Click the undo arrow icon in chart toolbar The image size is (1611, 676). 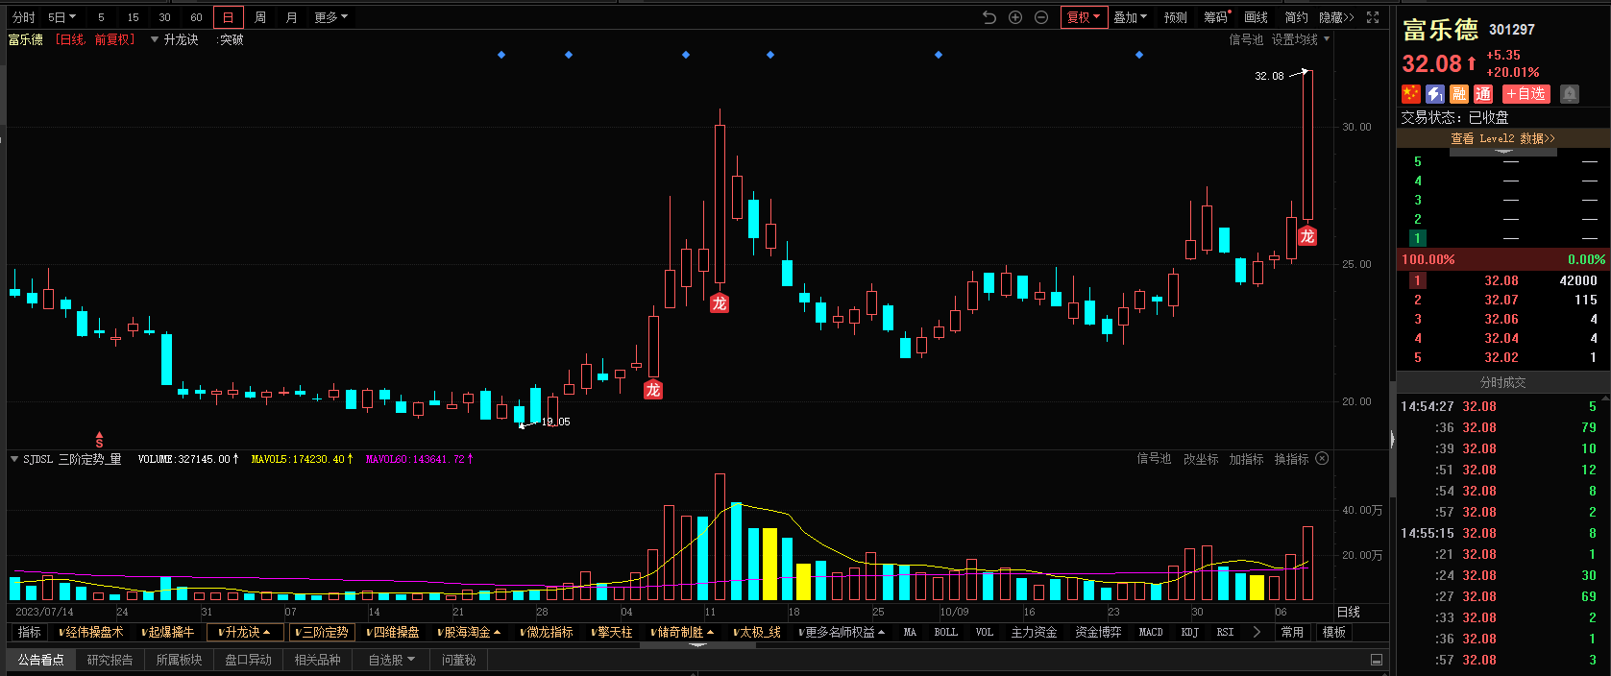[x=989, y=17]
